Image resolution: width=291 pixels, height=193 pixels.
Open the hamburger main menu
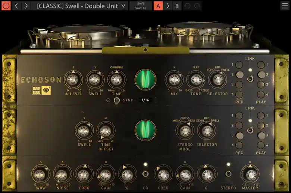(x=285, y=6)
